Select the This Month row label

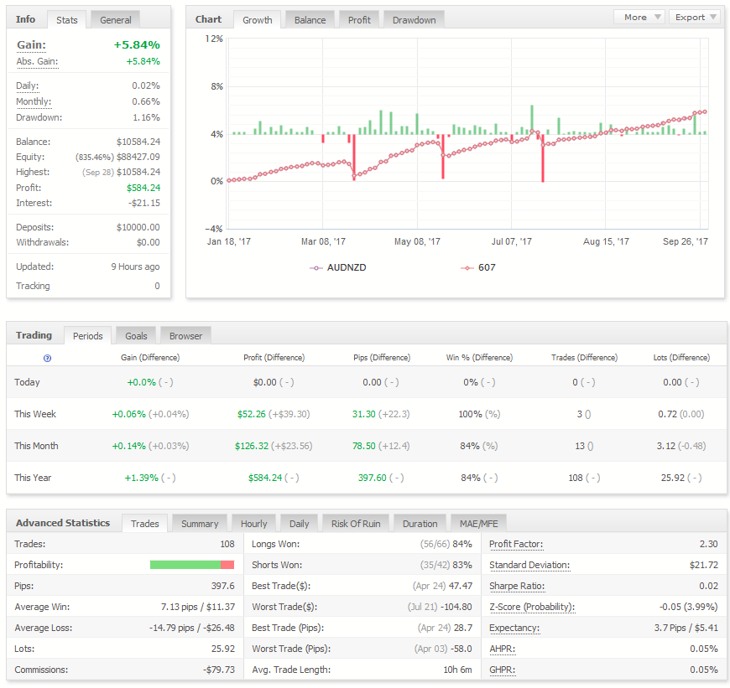click(36, 446)
